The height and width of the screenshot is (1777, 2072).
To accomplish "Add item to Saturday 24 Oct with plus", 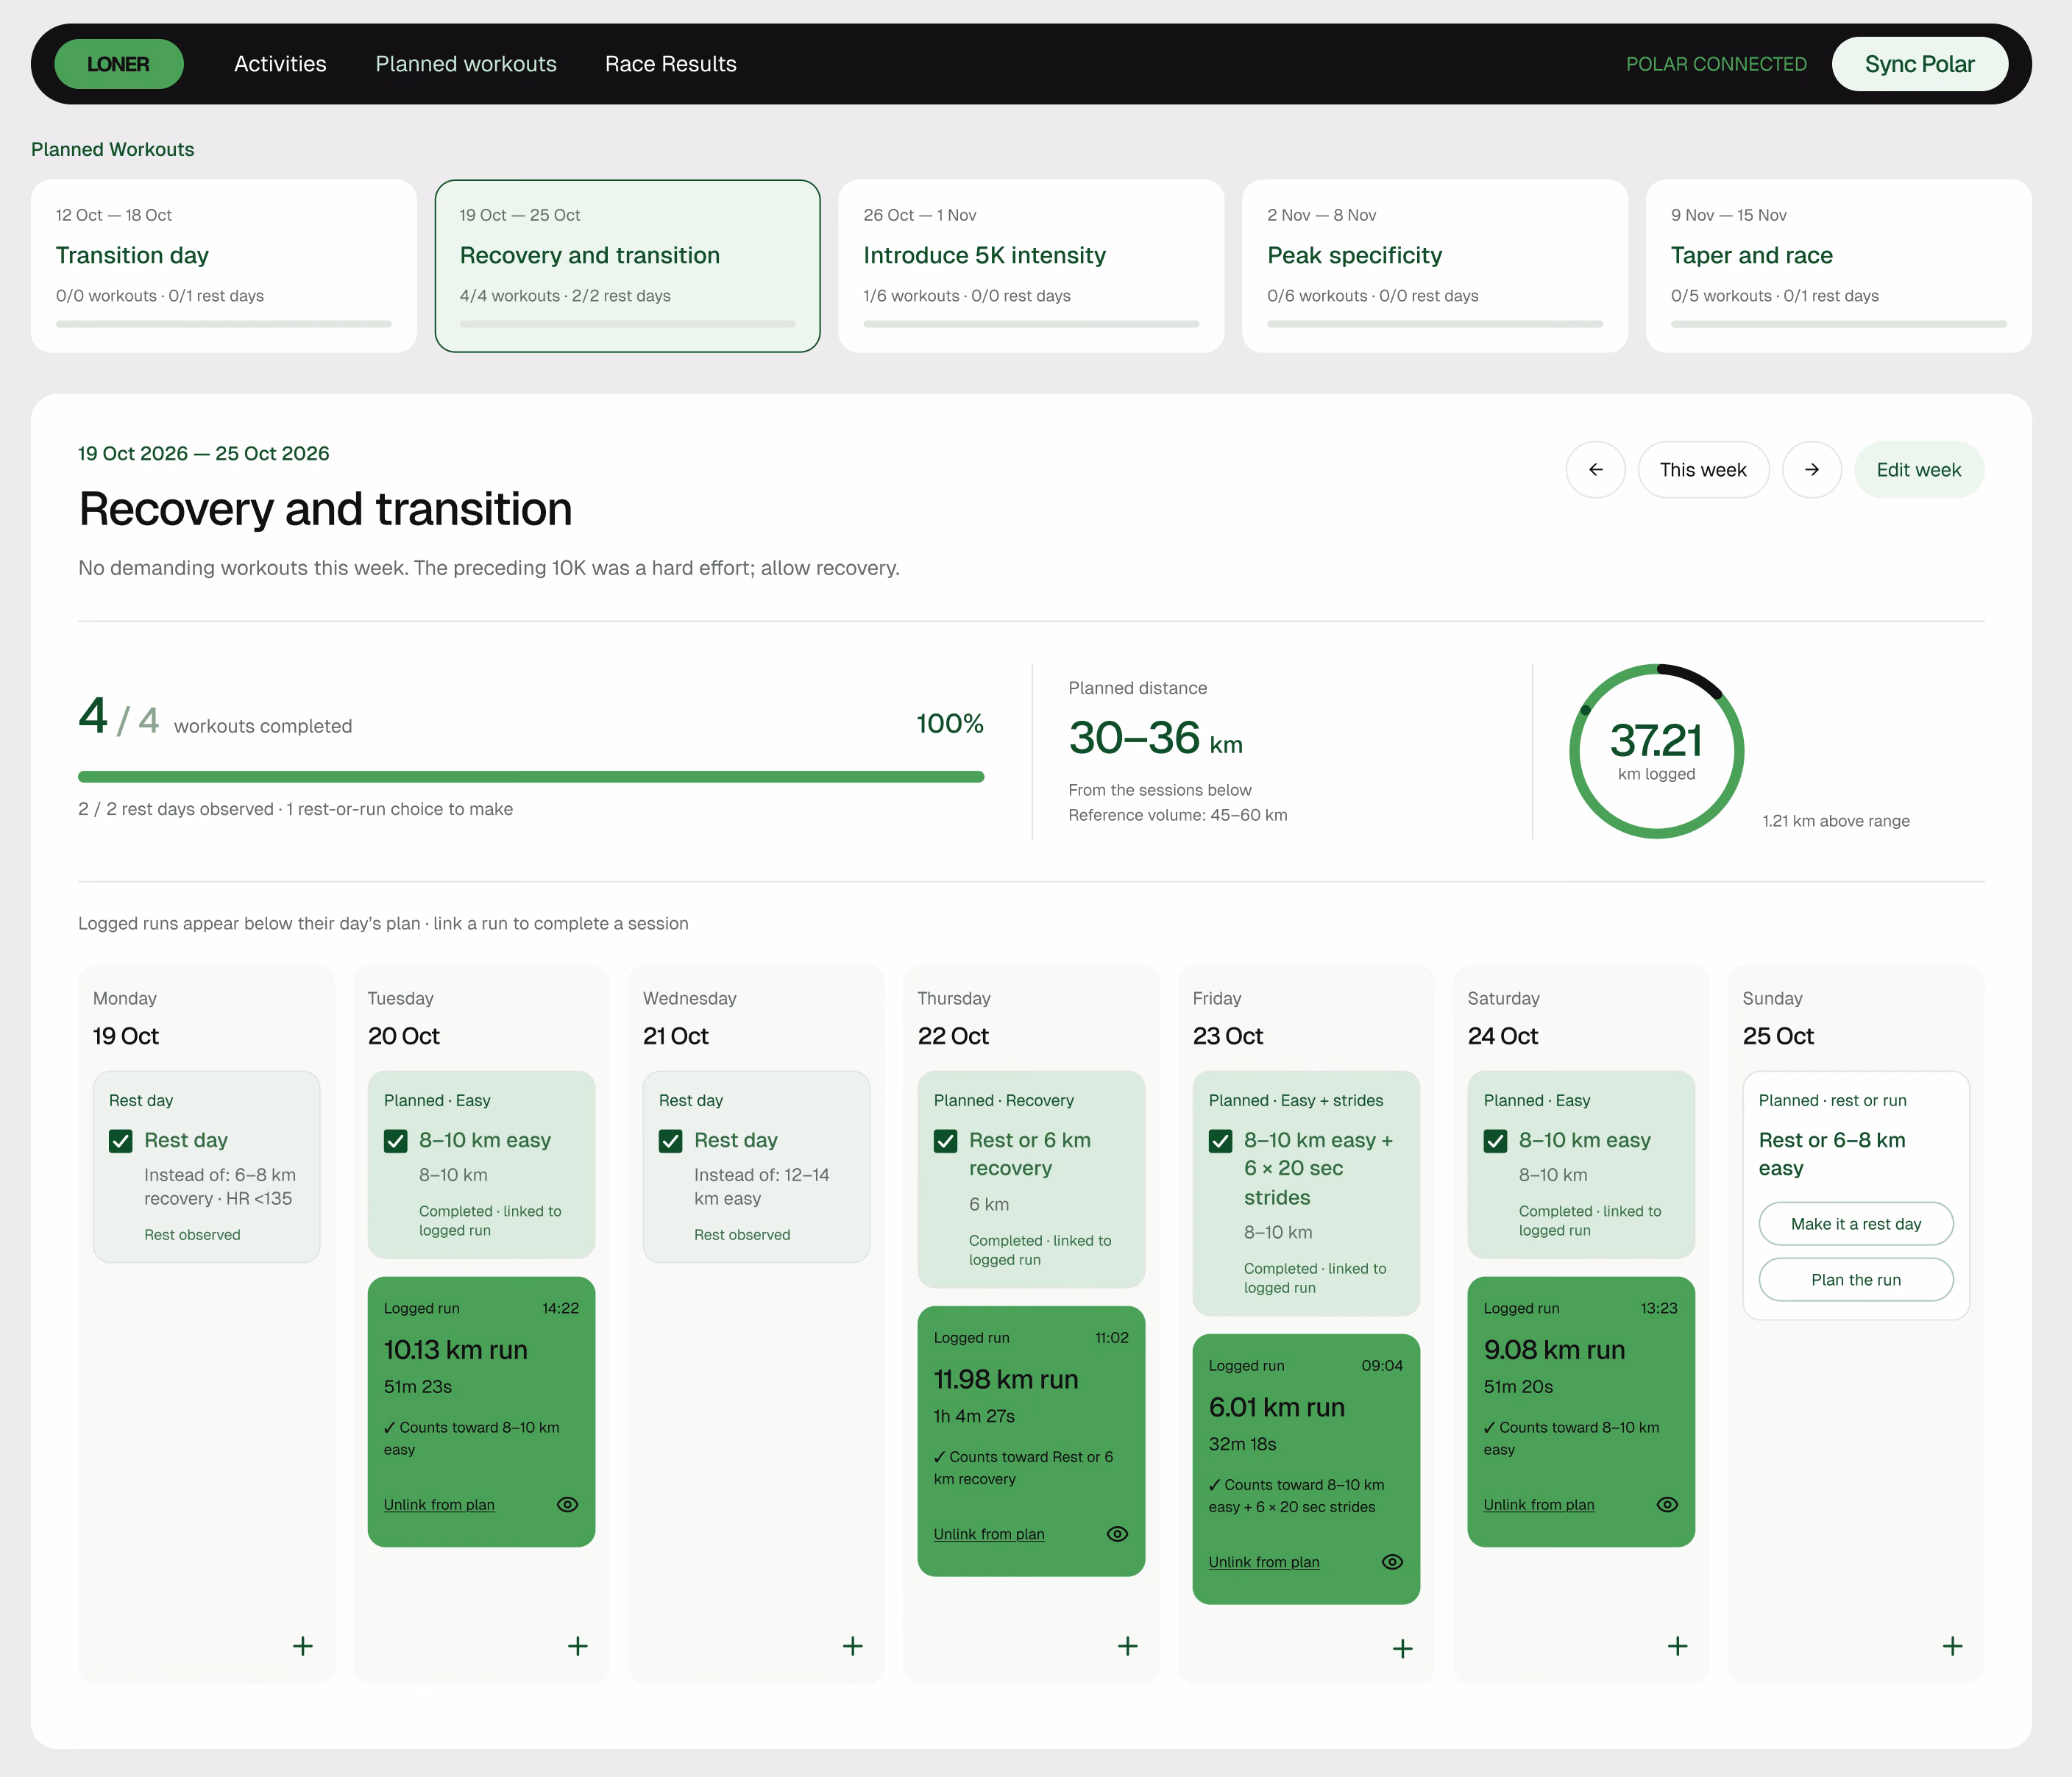I will (x=1677, y=1645).
